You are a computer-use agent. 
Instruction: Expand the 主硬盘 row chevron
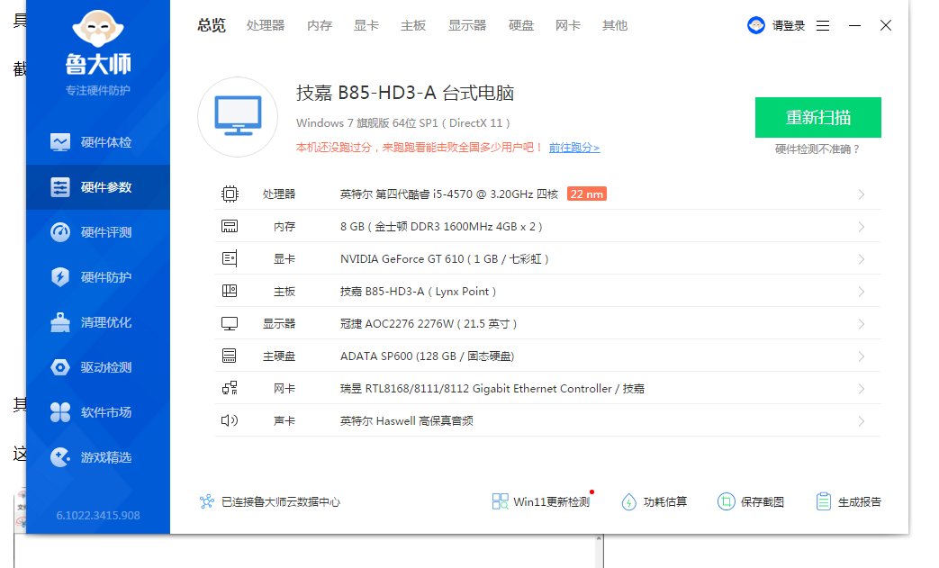pyautogui.click(x=862, y=356)
